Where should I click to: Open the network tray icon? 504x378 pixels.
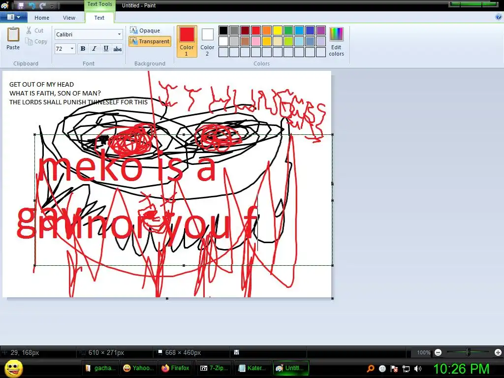(406, 369)
